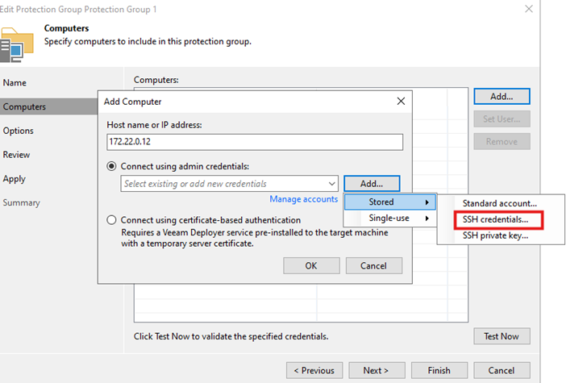Expand the Stored submenu

pos(390,202)
